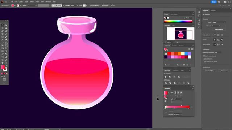The height and width of the screenshot is (130, 232).
Task: Select Radial gradient type icon
Action: (178, 92)
